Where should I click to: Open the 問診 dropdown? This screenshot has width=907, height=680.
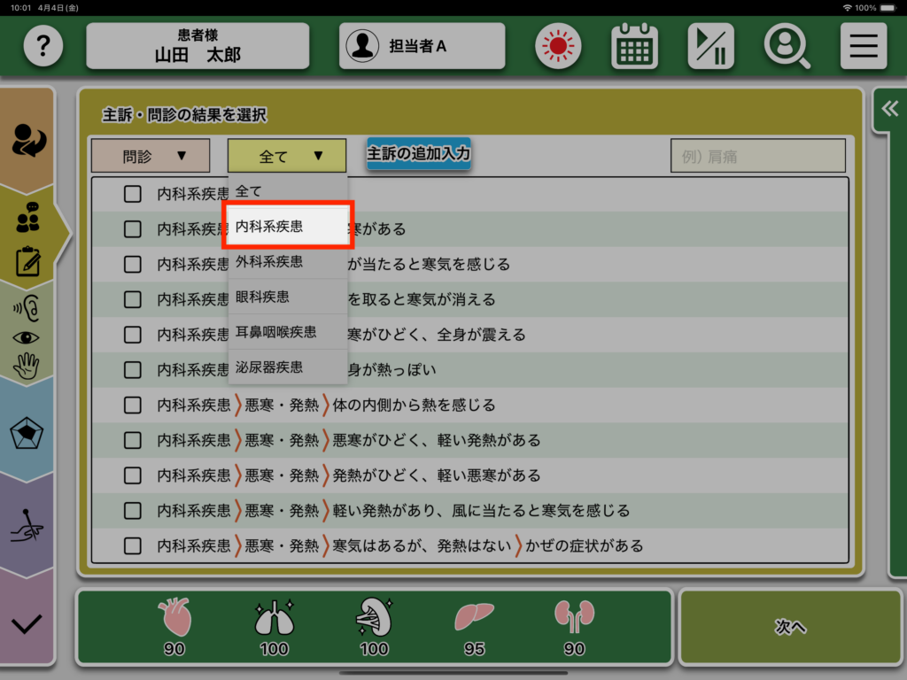(x=151, y=156)
